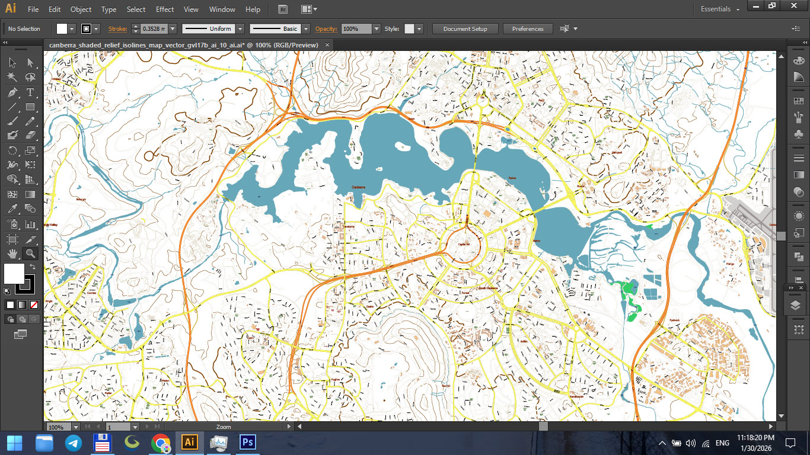This screenshot has height=455, width=810.
Task: Open the Color panel icon on the right
Action: coord(799,60)
